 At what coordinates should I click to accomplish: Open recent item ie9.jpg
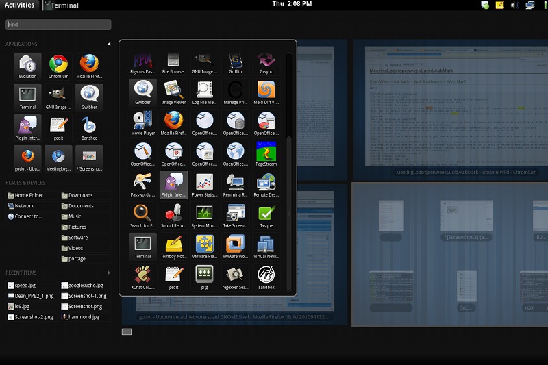(x=18, y=306)
